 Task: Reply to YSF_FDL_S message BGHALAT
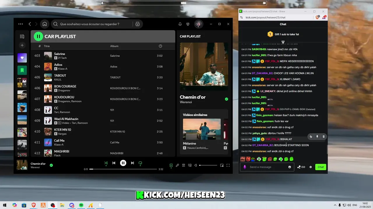pos(311,137)
